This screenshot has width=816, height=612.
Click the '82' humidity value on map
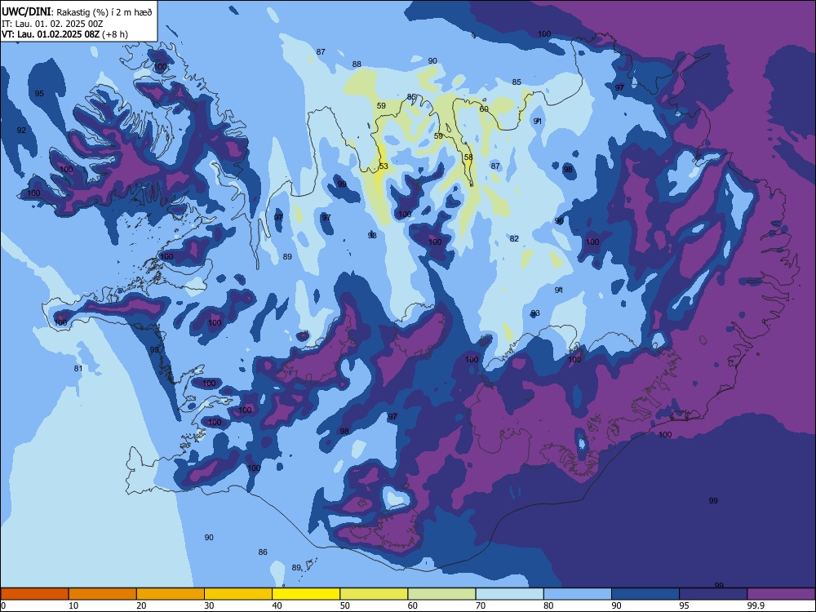(514, 238)
